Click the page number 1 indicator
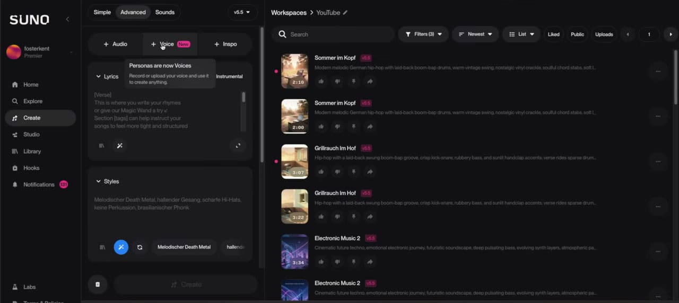This screenshot has height=303, width=679. tap(649, 34)
